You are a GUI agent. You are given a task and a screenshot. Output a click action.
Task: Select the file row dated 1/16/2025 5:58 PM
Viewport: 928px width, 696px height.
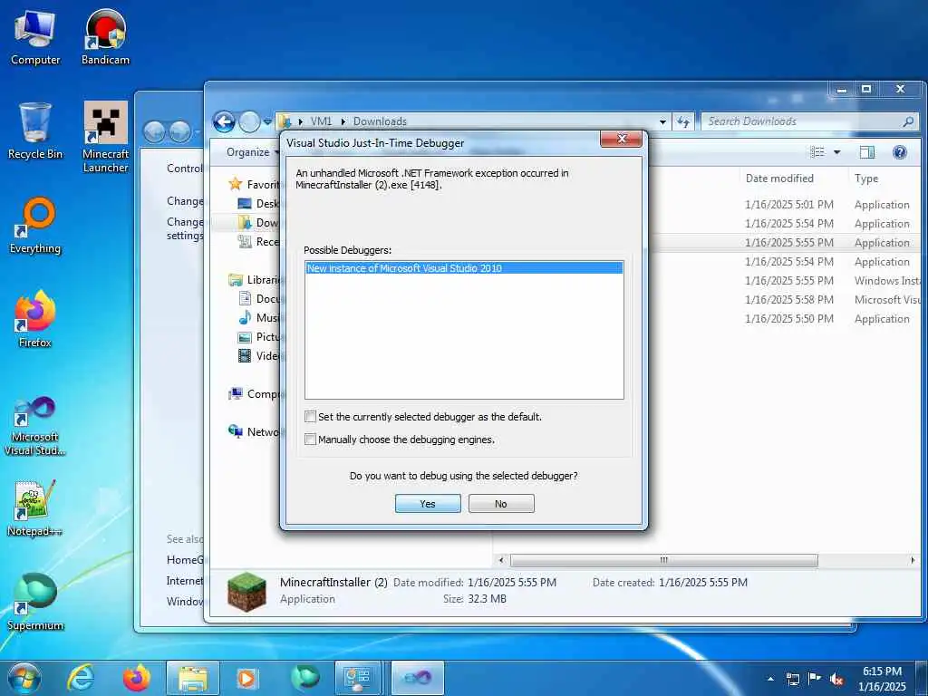click(x=785, y=300)
